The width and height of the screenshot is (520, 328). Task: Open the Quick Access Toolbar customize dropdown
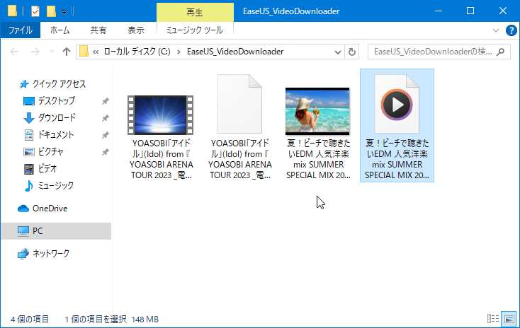click(64, 12)
